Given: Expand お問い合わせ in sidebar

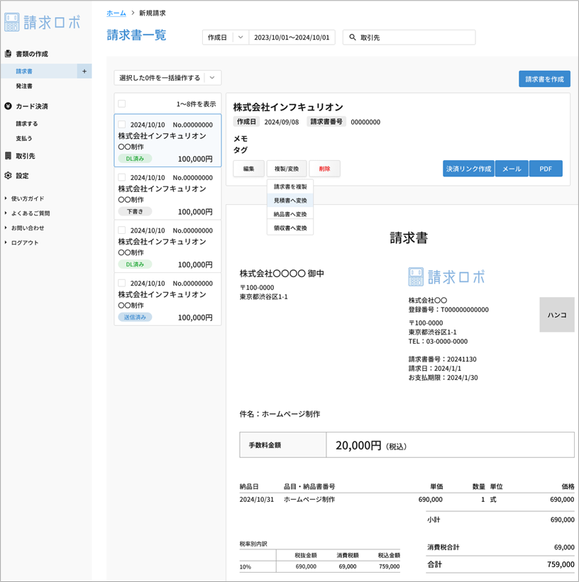Looking at the screenshot, I should click(x=25, y=228).
